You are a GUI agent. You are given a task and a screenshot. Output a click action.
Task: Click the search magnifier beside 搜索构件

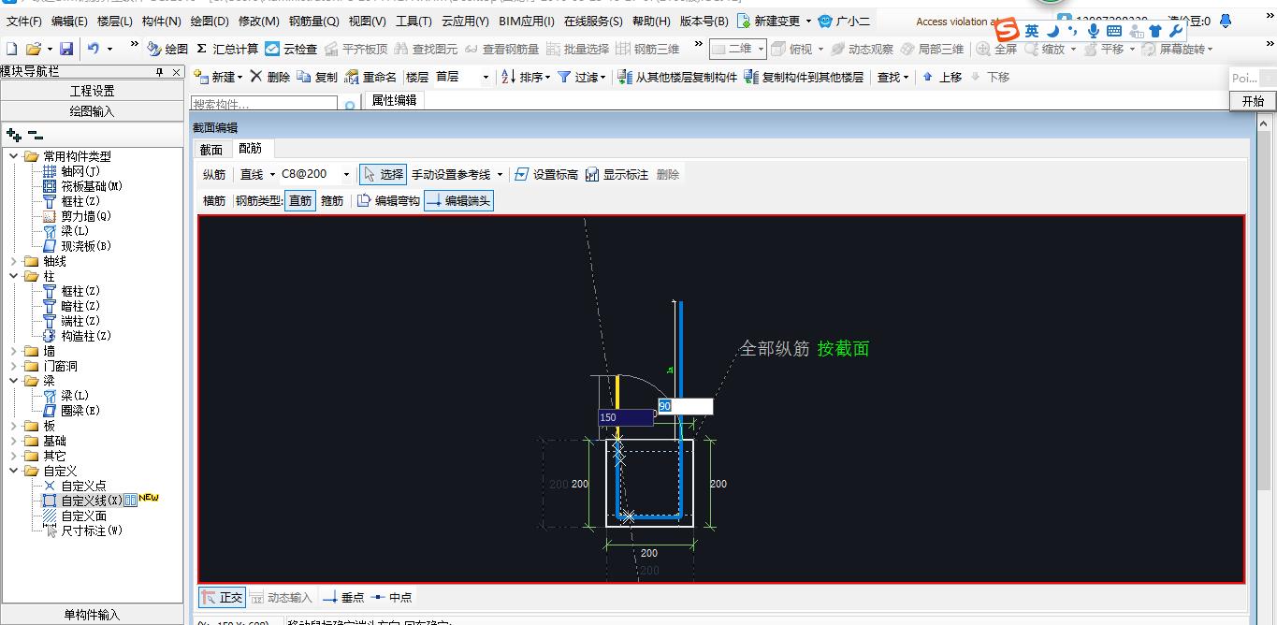pyautogui.click(x=350, y=106)
